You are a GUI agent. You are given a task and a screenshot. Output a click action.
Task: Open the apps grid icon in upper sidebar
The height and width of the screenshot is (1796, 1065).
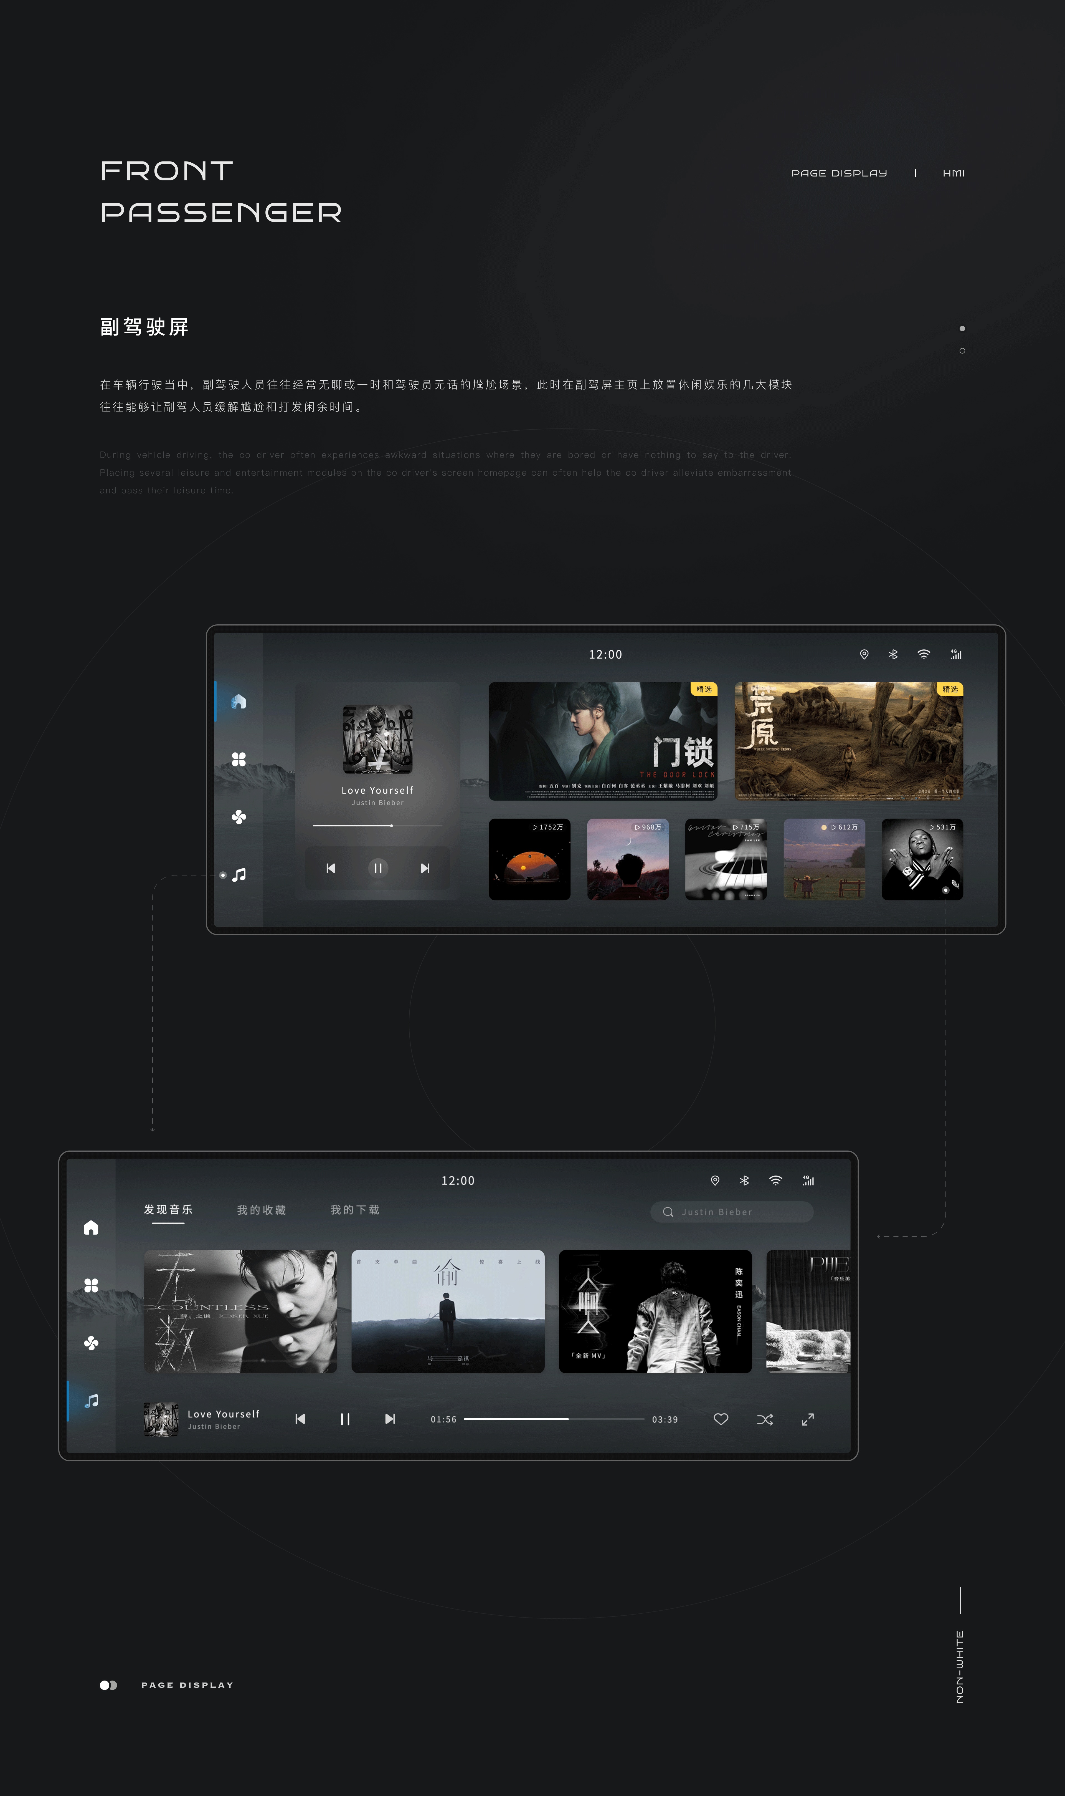239,760
